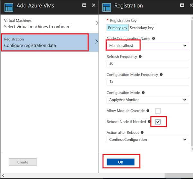Show info tooltip for Refresh Frequency
Viewport: 193px width, 179px height.
[x=140, y=57]
